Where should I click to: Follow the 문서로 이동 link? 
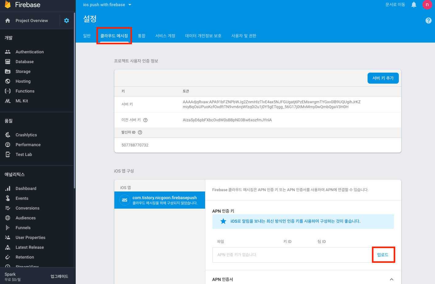pyautogui.click(x=395, y=5)
